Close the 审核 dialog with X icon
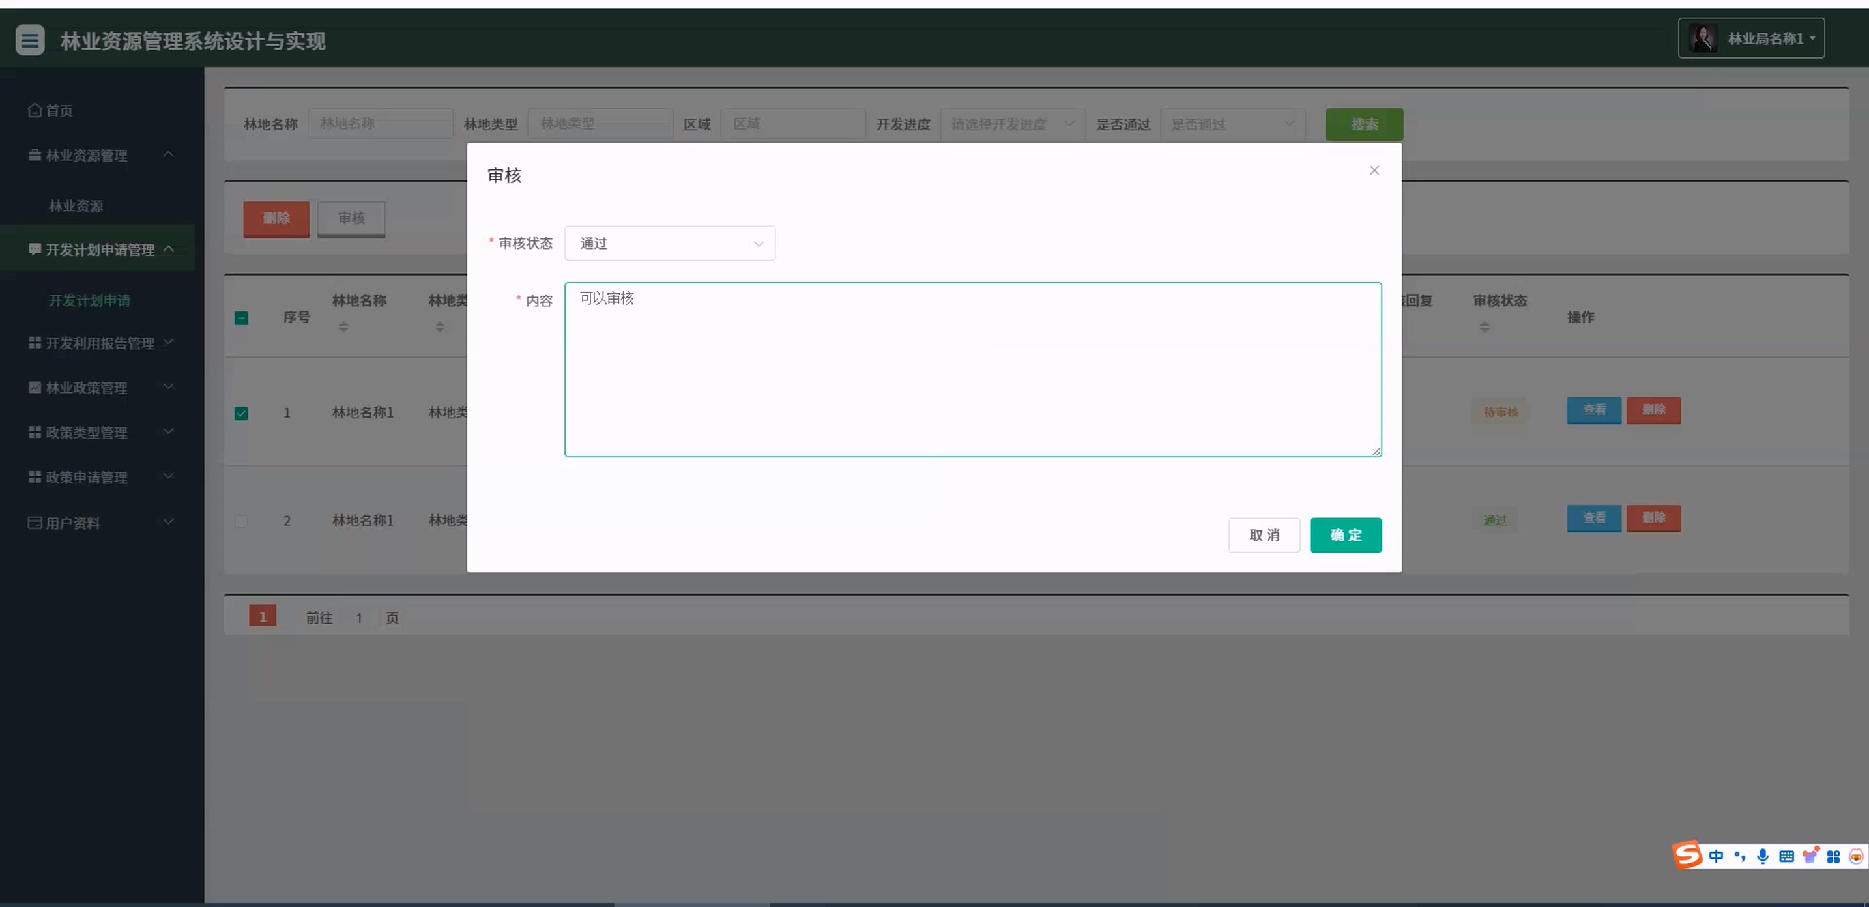1869x907 pixels. (1374, 171)
